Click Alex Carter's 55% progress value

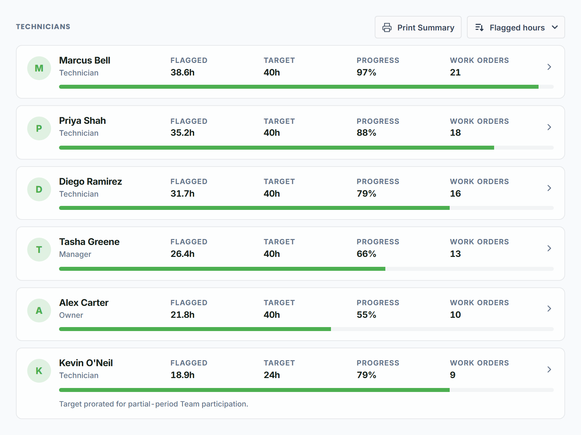point(366,315)
